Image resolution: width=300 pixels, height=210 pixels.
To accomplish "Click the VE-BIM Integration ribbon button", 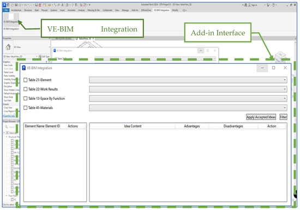I will [x=11, y=19].
